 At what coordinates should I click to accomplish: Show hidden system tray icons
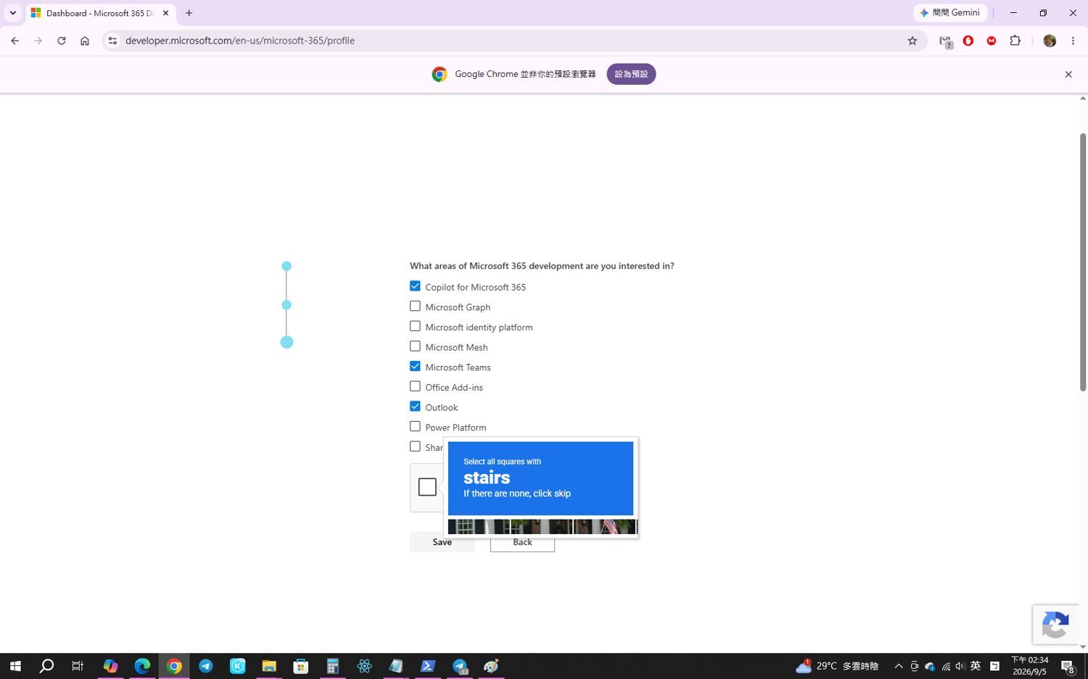coord(899,666)
